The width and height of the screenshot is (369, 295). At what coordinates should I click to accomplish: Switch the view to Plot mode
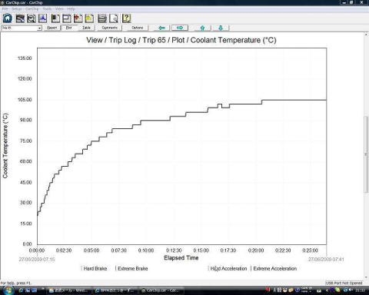68,28
